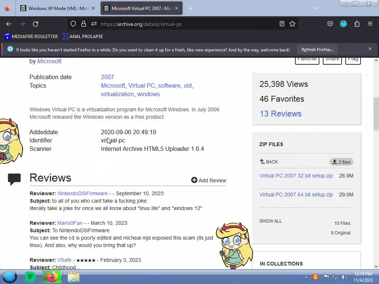Open the 9 Original link
This screenshot has height=284, width=379.
pyautogui.click(x=341, y=233)
